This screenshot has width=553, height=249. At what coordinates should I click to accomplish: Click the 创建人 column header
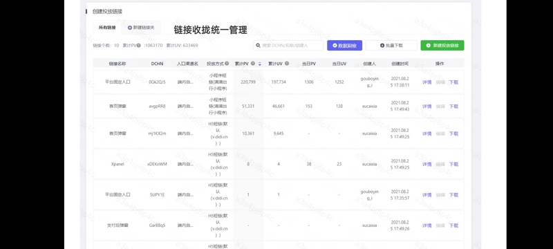pyautogui.click(x=370, y=64)
